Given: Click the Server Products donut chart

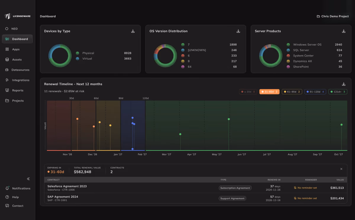Looking at the screenshot, I should pyautogui.click(x=271, y=56).
